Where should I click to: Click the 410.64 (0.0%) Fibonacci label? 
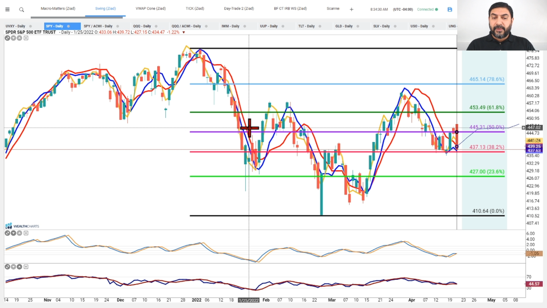click(x=488, y=211)
